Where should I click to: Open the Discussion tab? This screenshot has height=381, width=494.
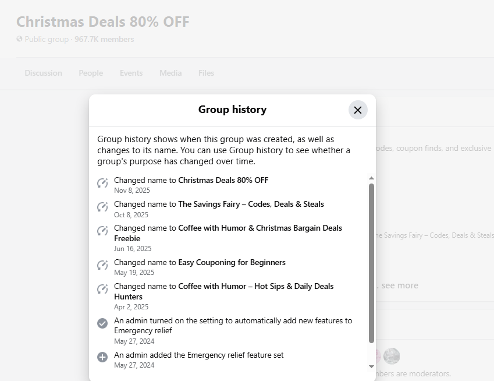(x=43, y=73)
